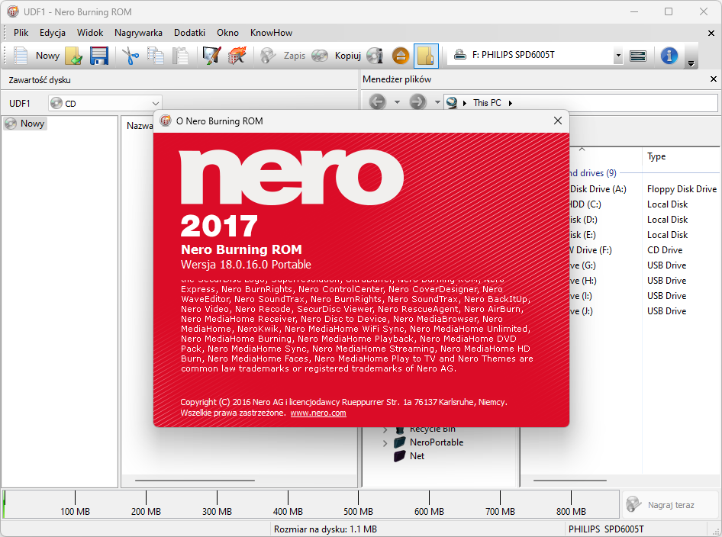The height and width of the screenshot is (537, 722).
Task: Expand toolbar overflow options arrow
Action: [691, 63]
